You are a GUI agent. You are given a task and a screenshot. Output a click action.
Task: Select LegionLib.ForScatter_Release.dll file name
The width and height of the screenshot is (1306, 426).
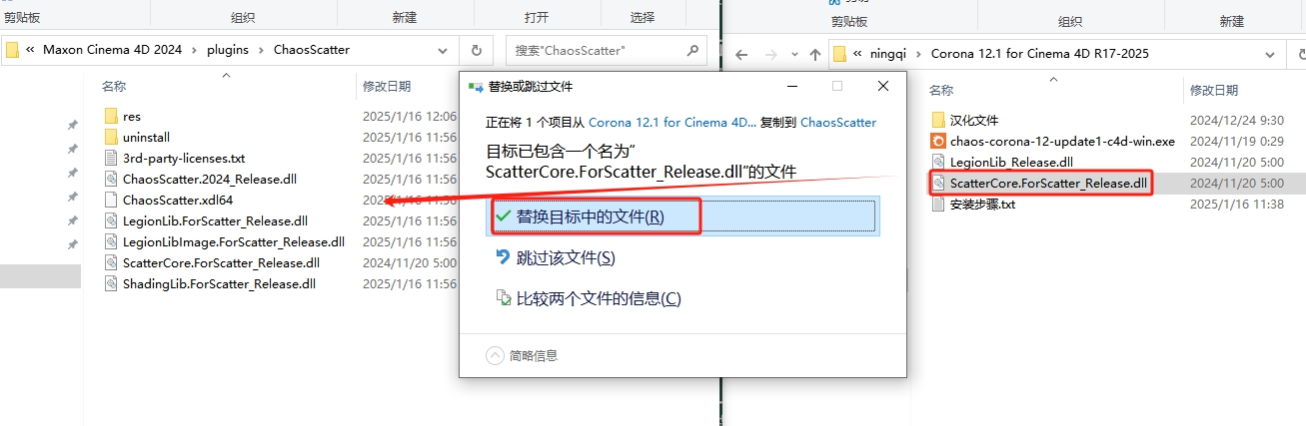(215, 220)
